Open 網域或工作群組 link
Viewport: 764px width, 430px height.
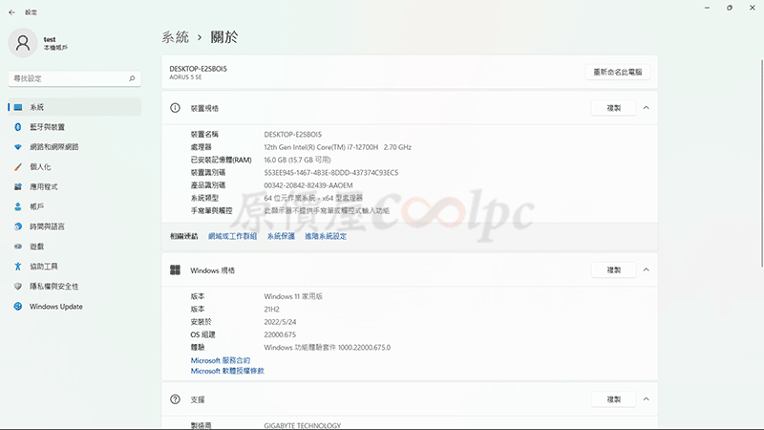pos(232,236)
